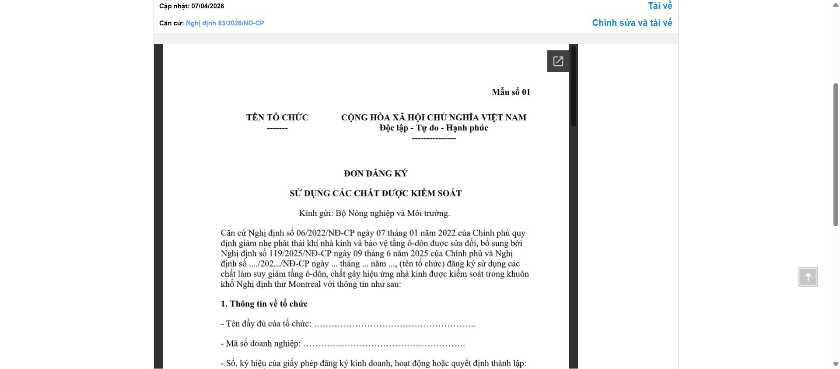Click the TÊN TỔ CHỨC header
Screen dimensions: 840x369
277,117
